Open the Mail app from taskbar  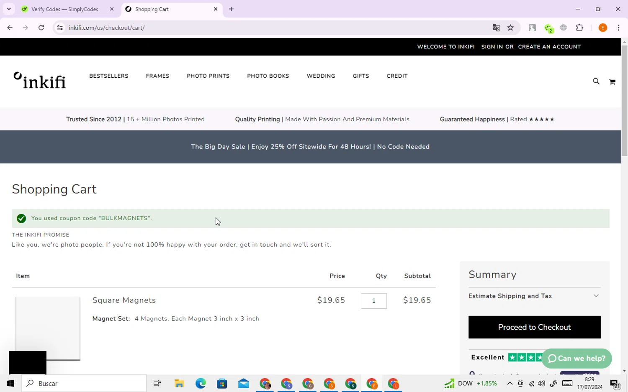[243, 383]
